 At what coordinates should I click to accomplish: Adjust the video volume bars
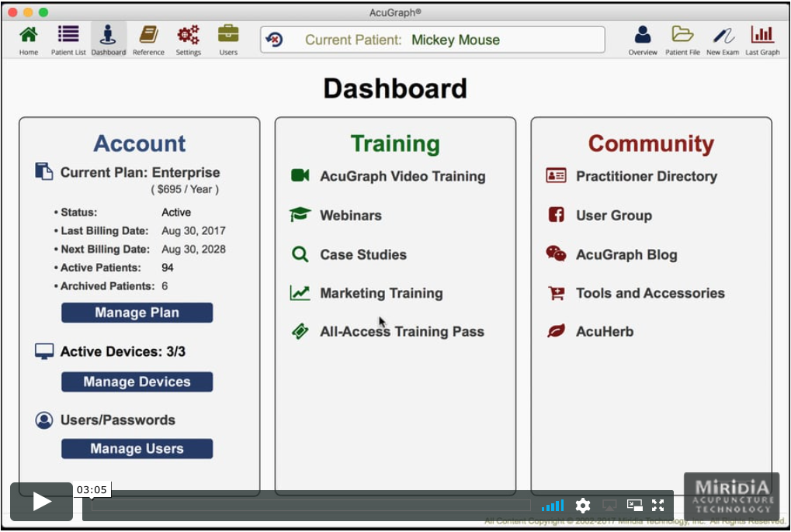pos(553,506)
